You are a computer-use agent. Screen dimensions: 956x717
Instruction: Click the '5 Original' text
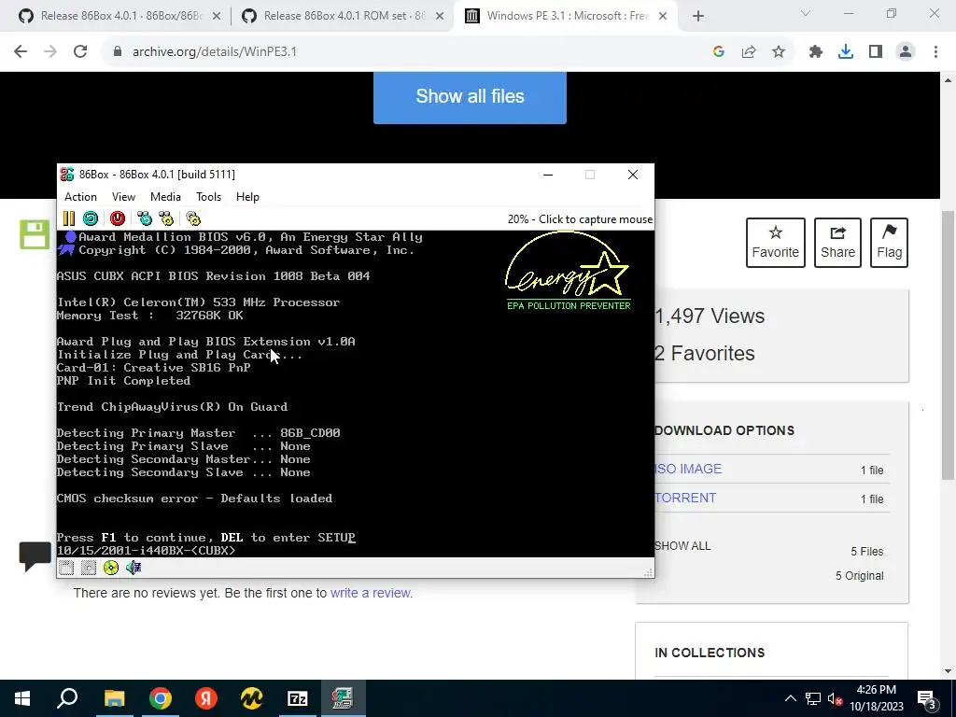click(859, 576)
